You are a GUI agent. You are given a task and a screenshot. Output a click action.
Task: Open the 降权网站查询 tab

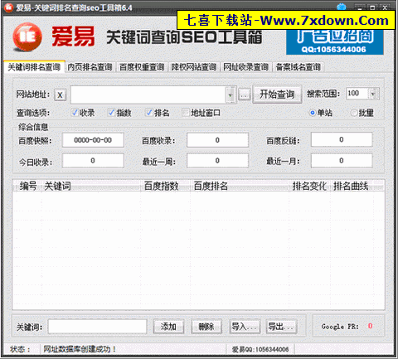[194, 67]
